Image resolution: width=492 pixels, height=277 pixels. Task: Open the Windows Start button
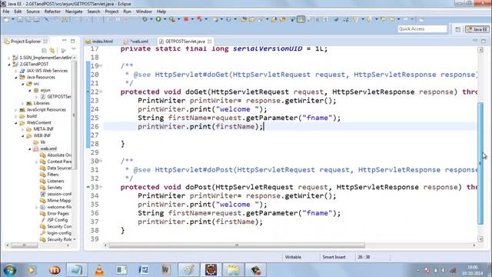coord(10,270)
